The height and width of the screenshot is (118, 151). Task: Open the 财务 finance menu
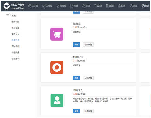(122, 6)
